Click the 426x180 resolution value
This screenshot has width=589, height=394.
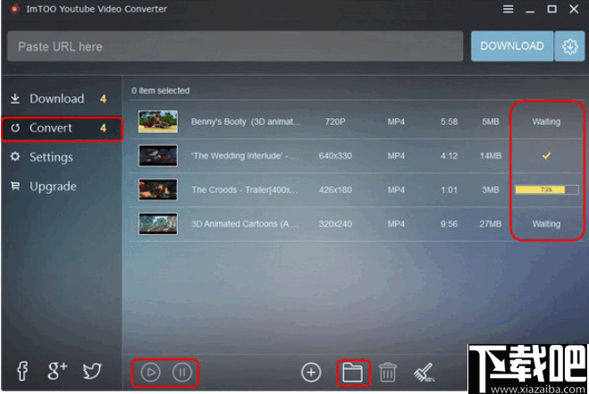(x=335, y=189)
